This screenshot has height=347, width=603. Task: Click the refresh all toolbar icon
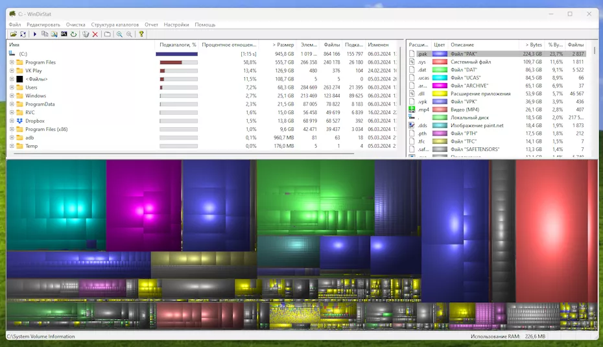(23, 34)
